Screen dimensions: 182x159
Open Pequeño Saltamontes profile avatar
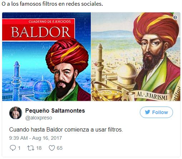(16, 113)
